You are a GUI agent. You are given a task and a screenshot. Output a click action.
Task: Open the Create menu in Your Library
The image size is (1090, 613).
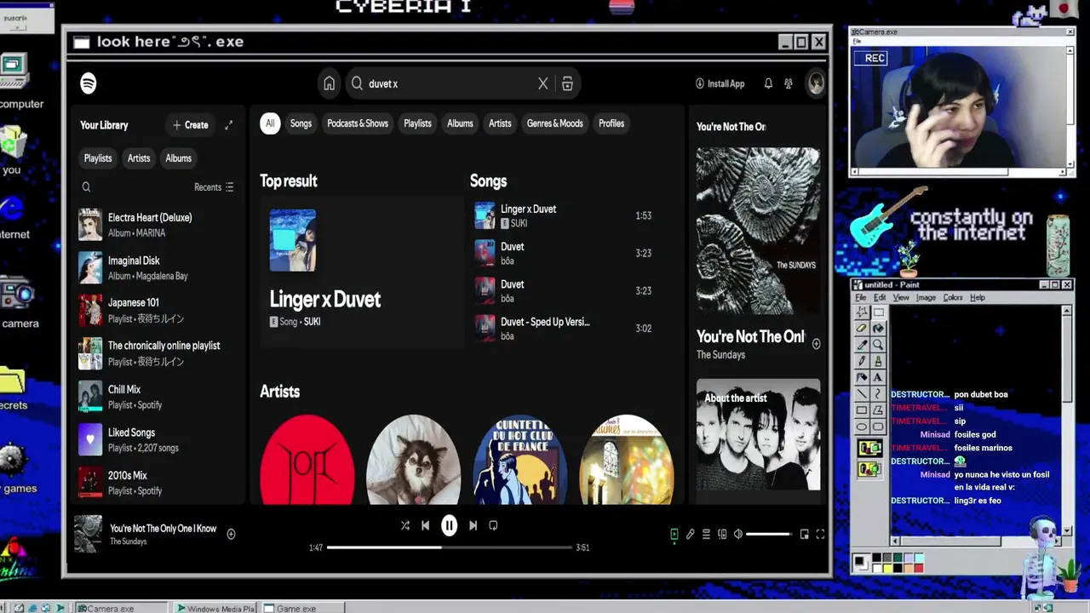coord(190,125)
